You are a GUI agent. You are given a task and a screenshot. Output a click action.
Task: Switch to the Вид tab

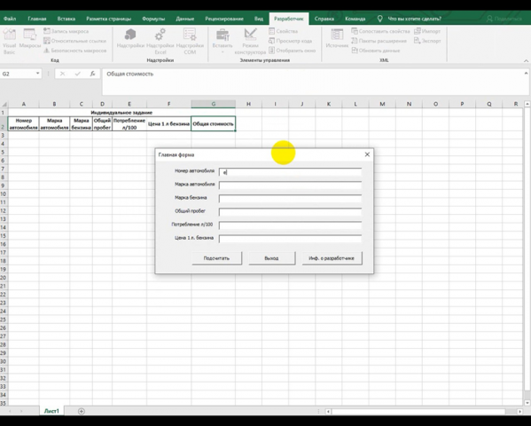pyautogui.click(x=259, y=19)
